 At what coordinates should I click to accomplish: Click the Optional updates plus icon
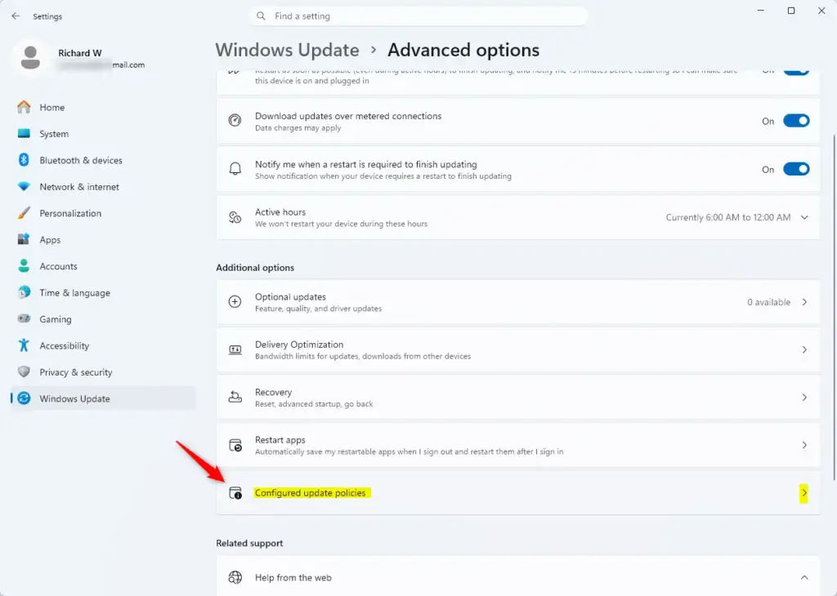tap(235, 302)
